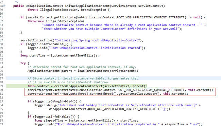Screen dimensions: 221x126
Task: Click the 'throws IllegalStateException, BeansException' line
Action: pos(68,10)
